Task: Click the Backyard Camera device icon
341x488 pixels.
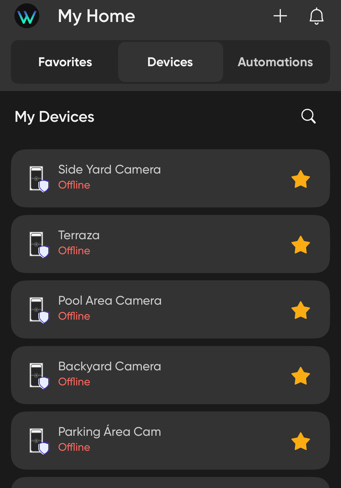Action: coord(39,376)
